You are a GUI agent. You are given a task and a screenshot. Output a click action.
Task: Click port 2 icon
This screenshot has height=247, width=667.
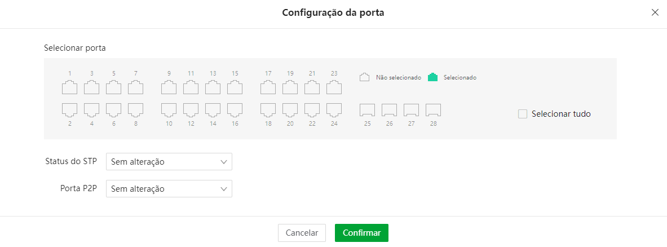(x=69, y=109)
